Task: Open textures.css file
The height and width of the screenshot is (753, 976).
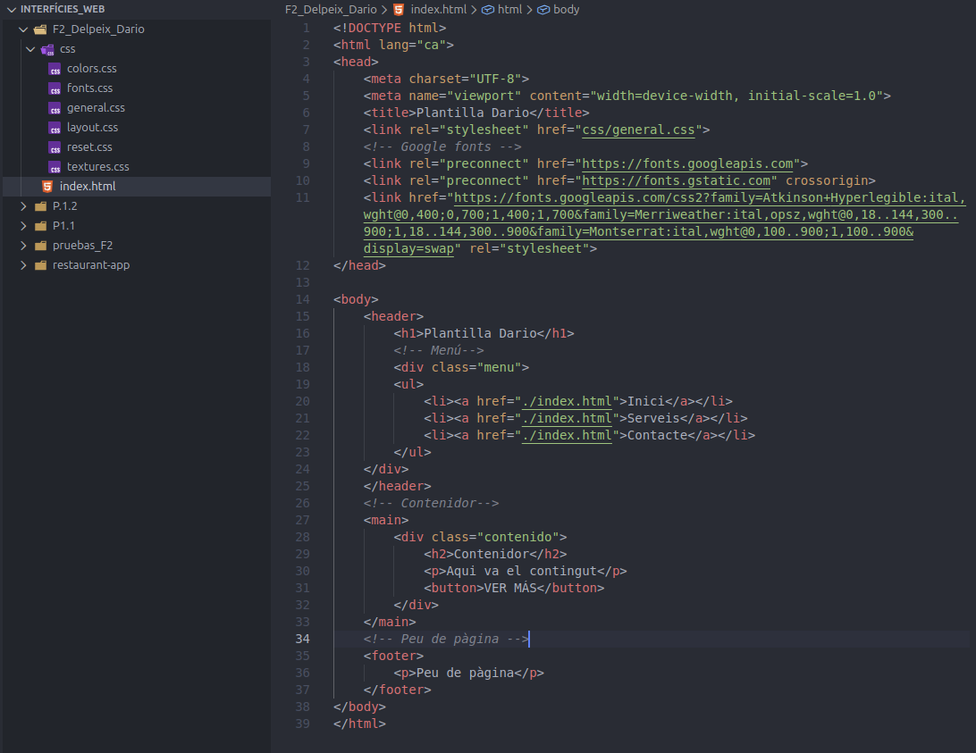Action: pyautogui.click(x=97, y=167)
